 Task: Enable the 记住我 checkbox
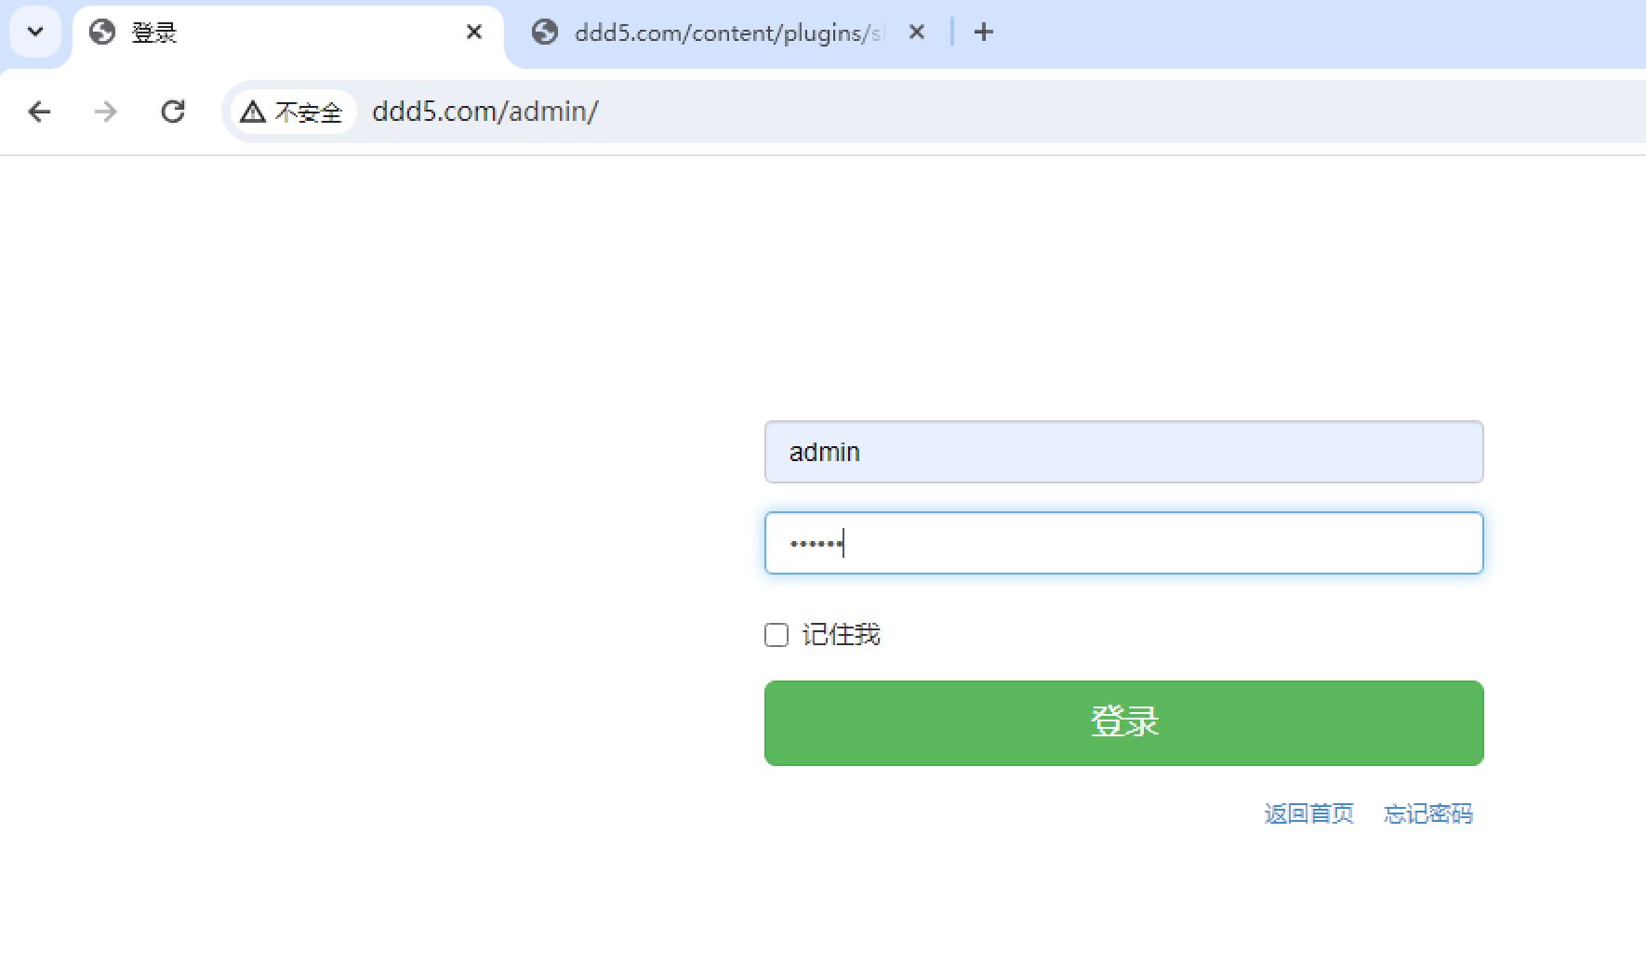777,635
